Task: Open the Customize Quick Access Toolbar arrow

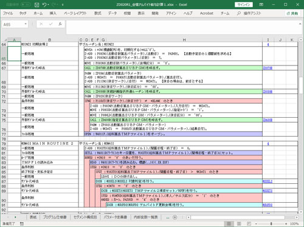Action: pos(63,5)
